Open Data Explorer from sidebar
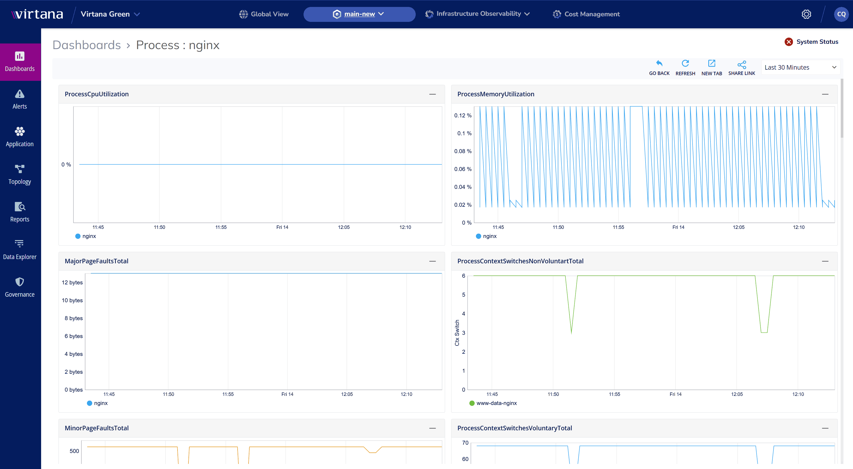 (x=19, y=249)
